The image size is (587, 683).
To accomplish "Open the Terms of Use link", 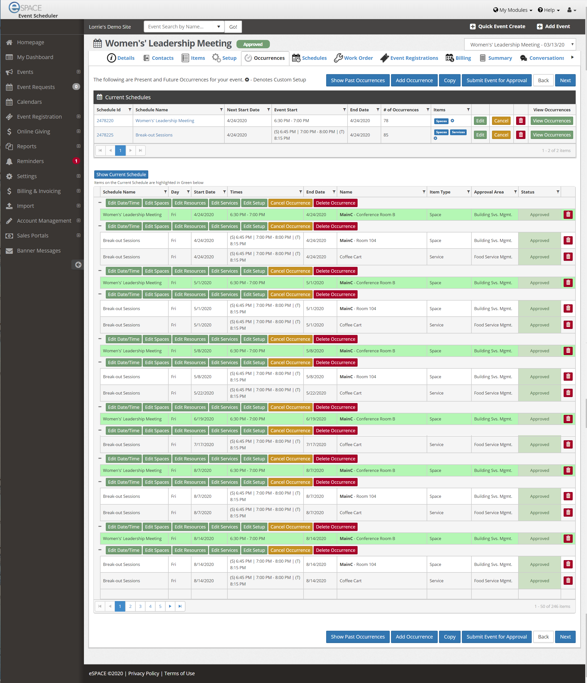I will point(179,673).
